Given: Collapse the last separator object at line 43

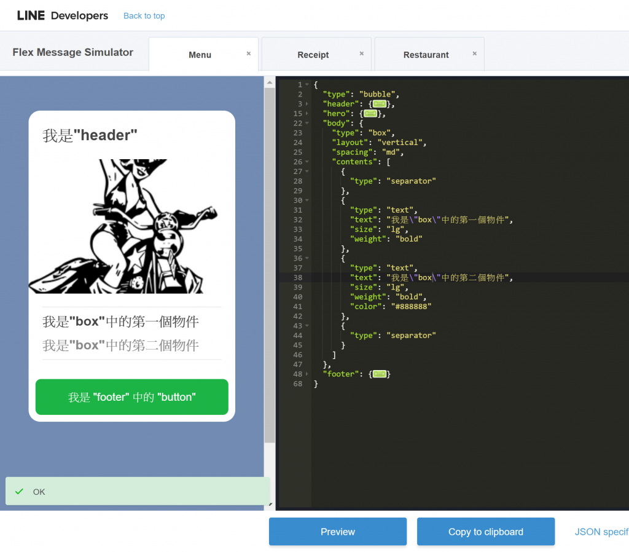Looking at the screenshot, I should pos(307,326).
